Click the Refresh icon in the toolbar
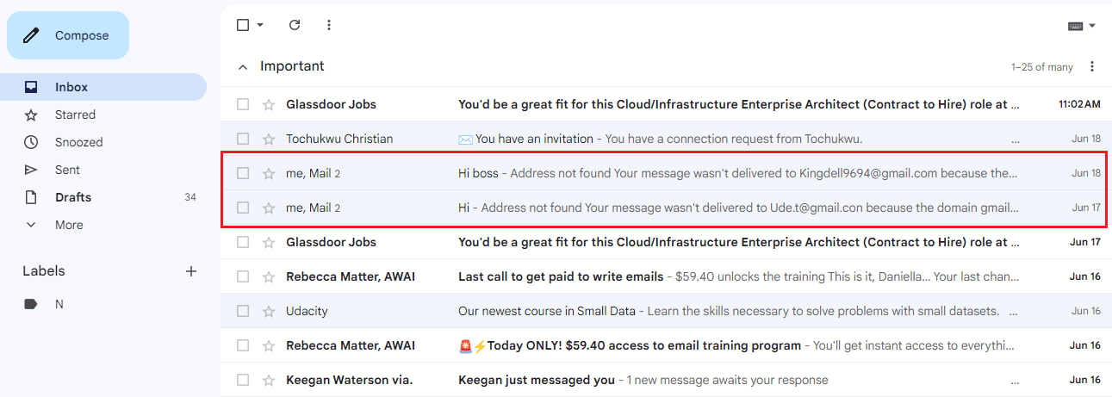The width and height of the screenshot is (1112, 397). [295, 25]
